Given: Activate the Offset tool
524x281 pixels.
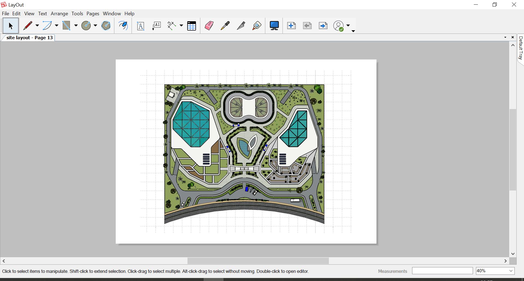Looking at the screenshot, I should coord(123,26).
